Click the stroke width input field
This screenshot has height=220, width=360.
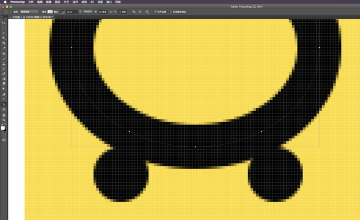(x=72, y=12)
